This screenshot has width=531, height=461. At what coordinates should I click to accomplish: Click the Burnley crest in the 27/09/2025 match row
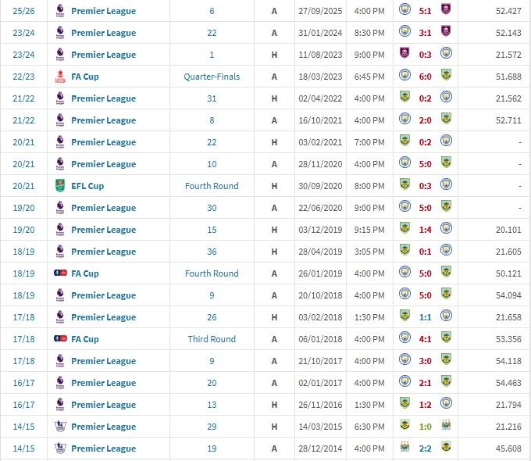tap(445, 11)
